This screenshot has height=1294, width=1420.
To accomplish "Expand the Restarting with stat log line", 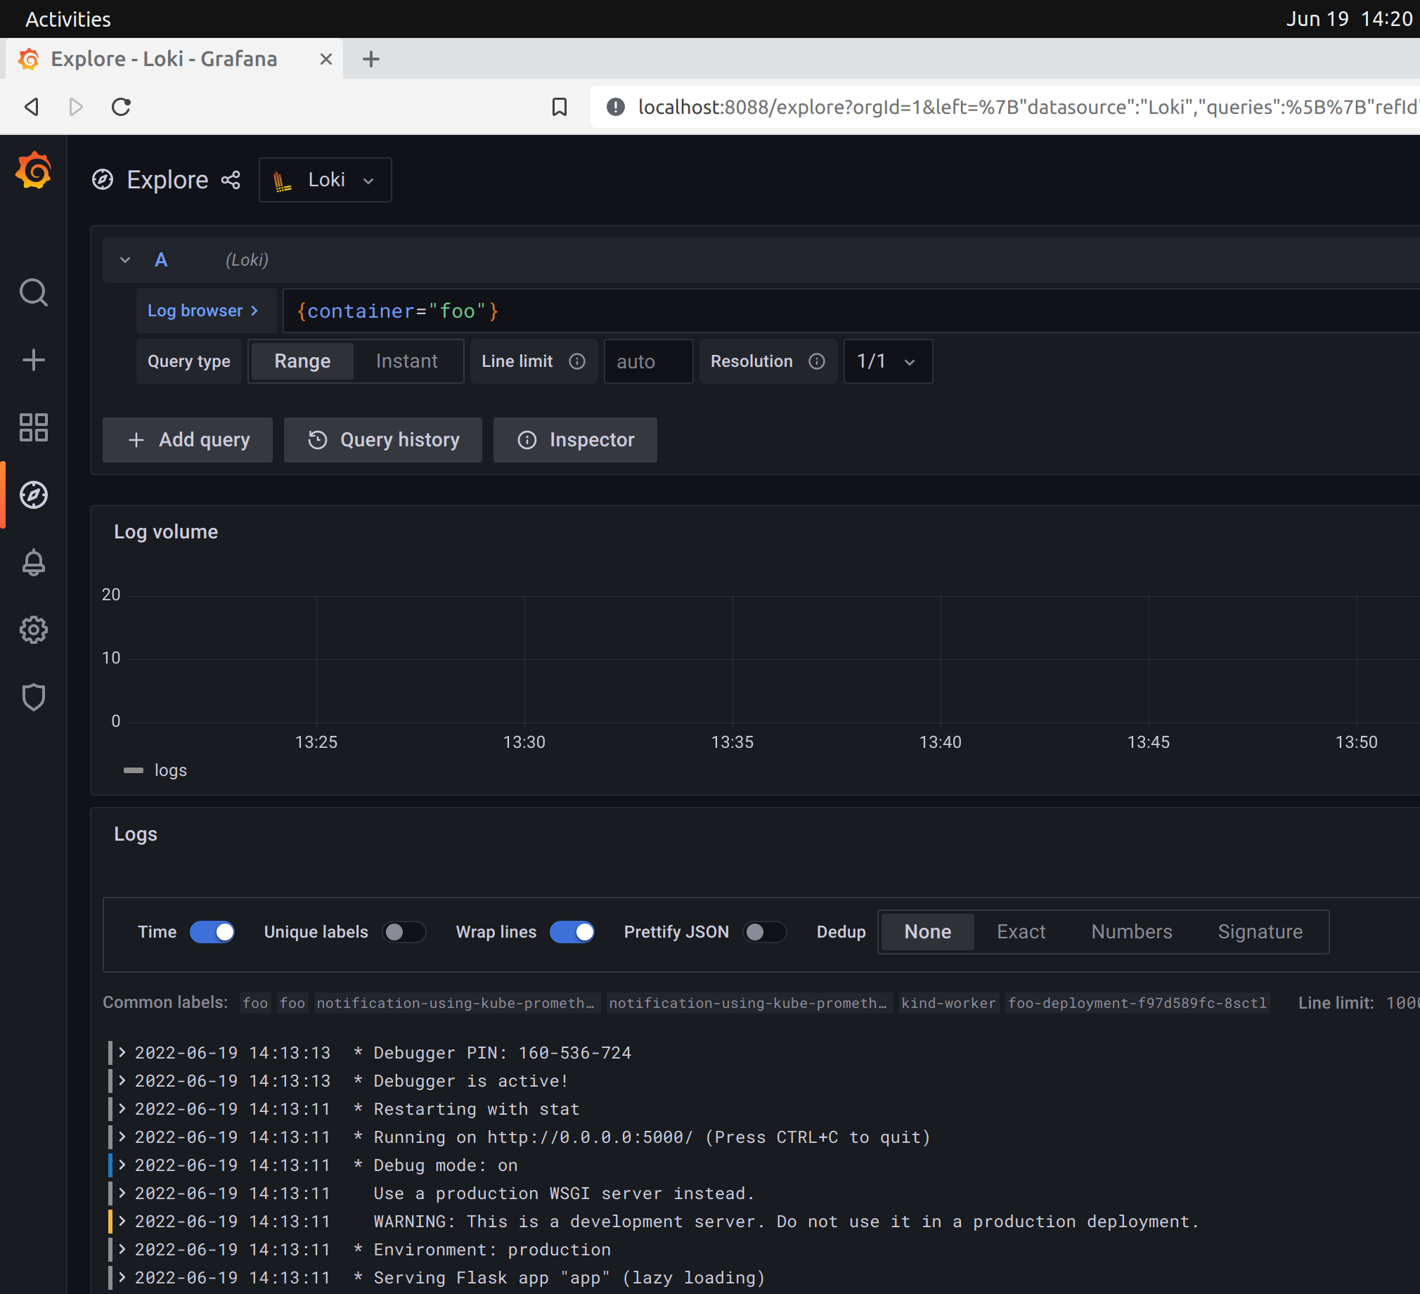I will [x=122, y=1108].
